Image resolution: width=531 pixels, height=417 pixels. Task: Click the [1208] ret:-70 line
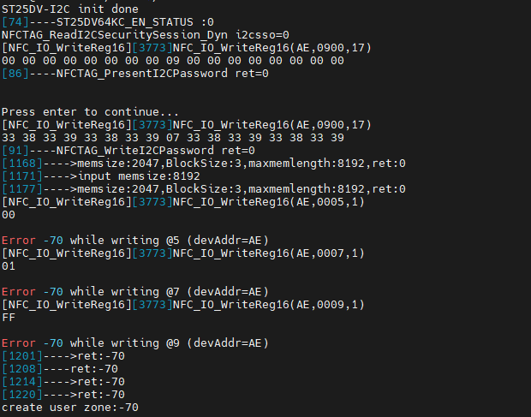click(x=60, y=369)
